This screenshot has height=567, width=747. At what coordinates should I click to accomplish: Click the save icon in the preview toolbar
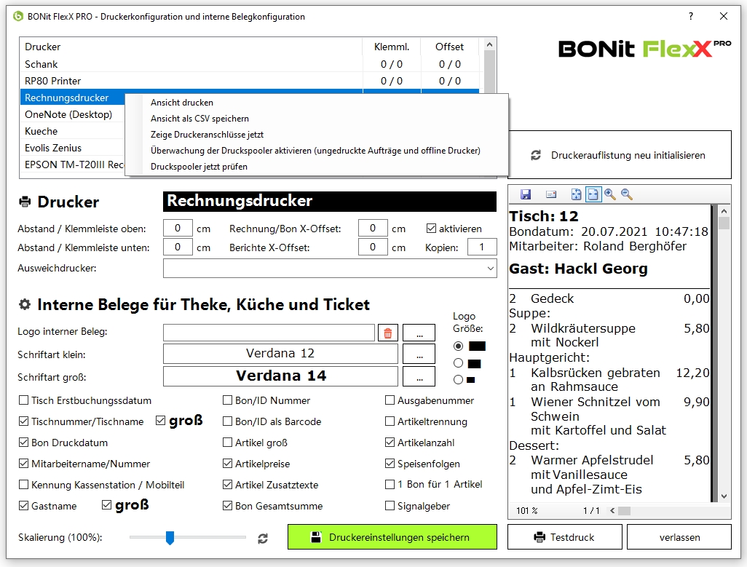pos(526,194)
